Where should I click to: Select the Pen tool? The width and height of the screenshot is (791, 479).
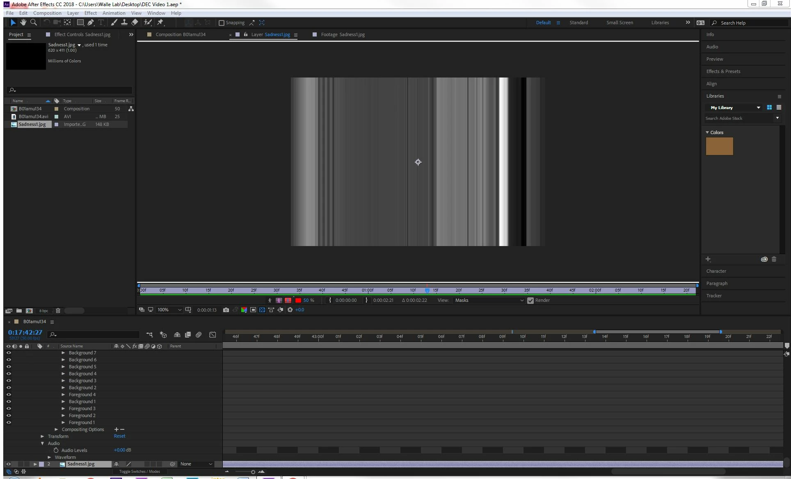point(91,23)
